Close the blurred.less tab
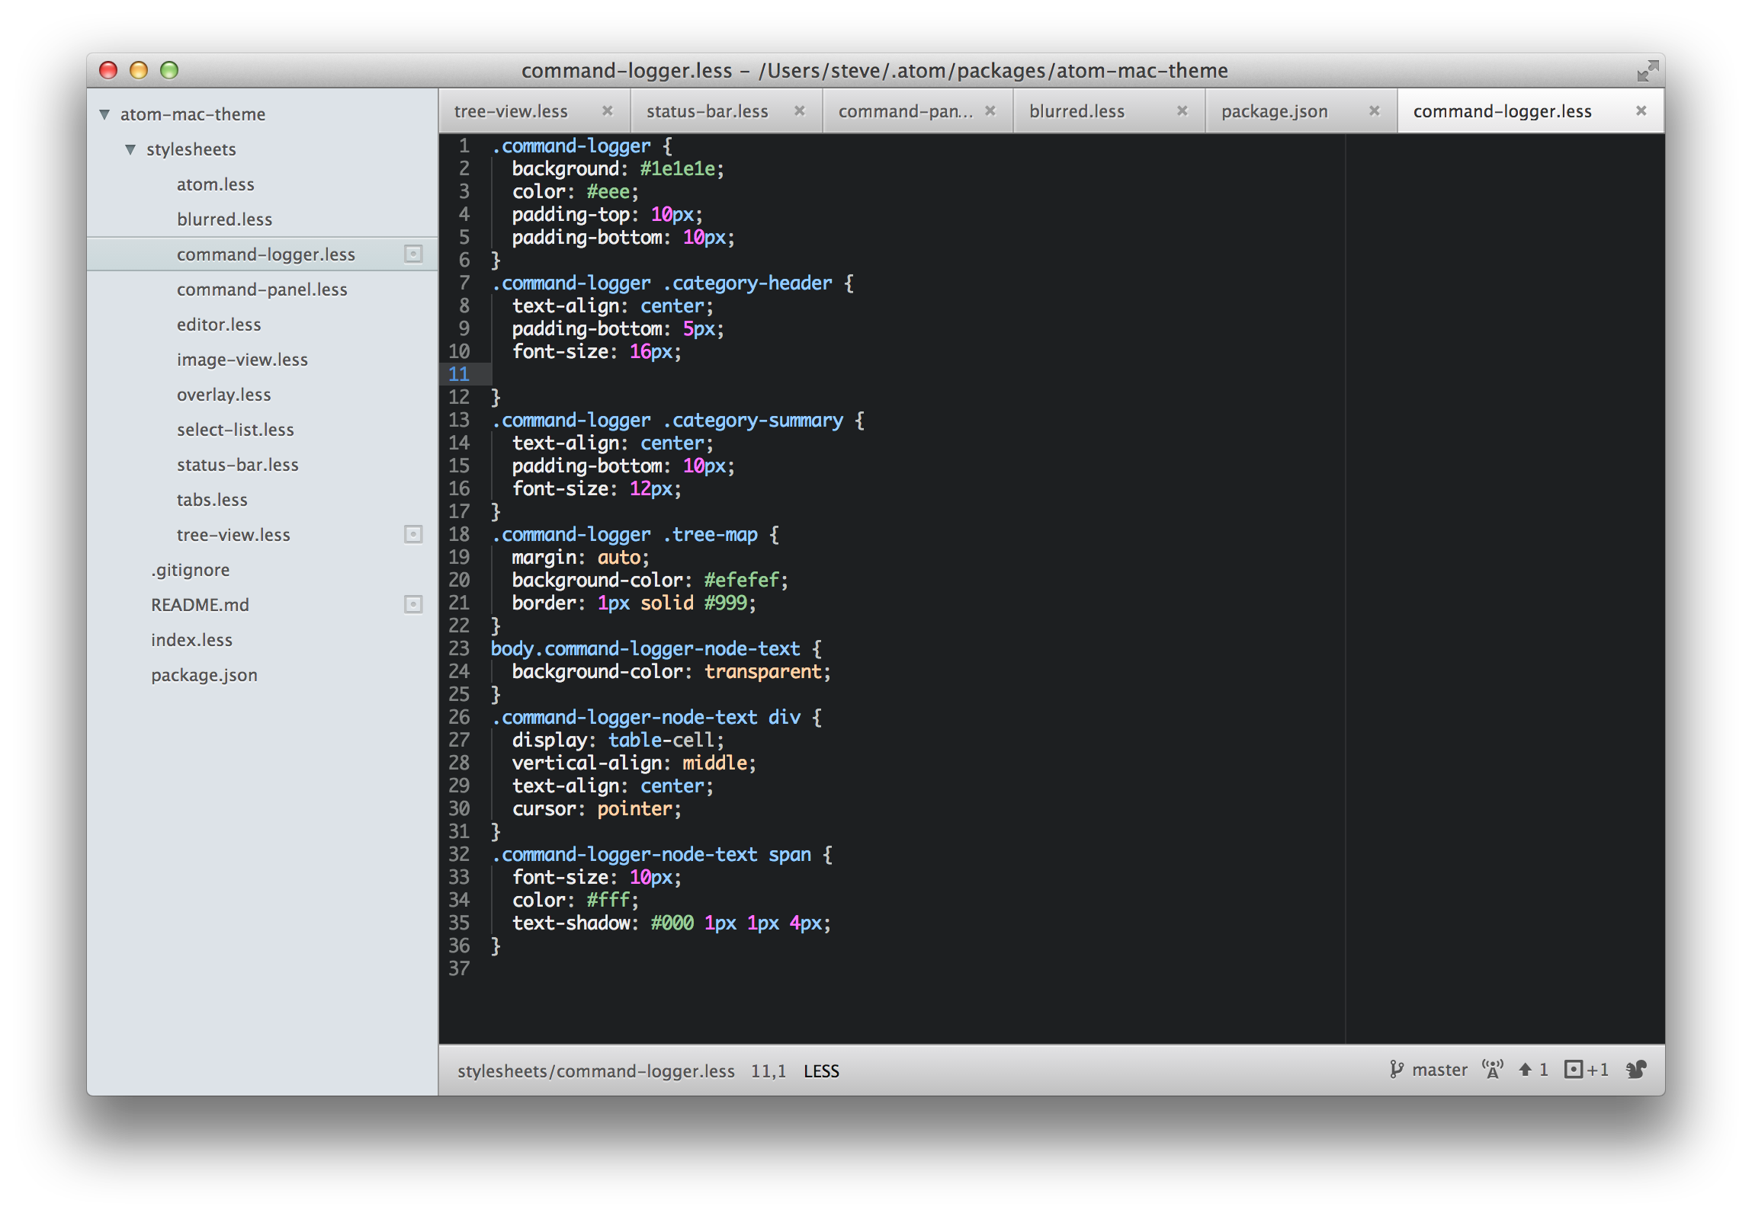The image size is (1752, 1216). coord(1182,110)
